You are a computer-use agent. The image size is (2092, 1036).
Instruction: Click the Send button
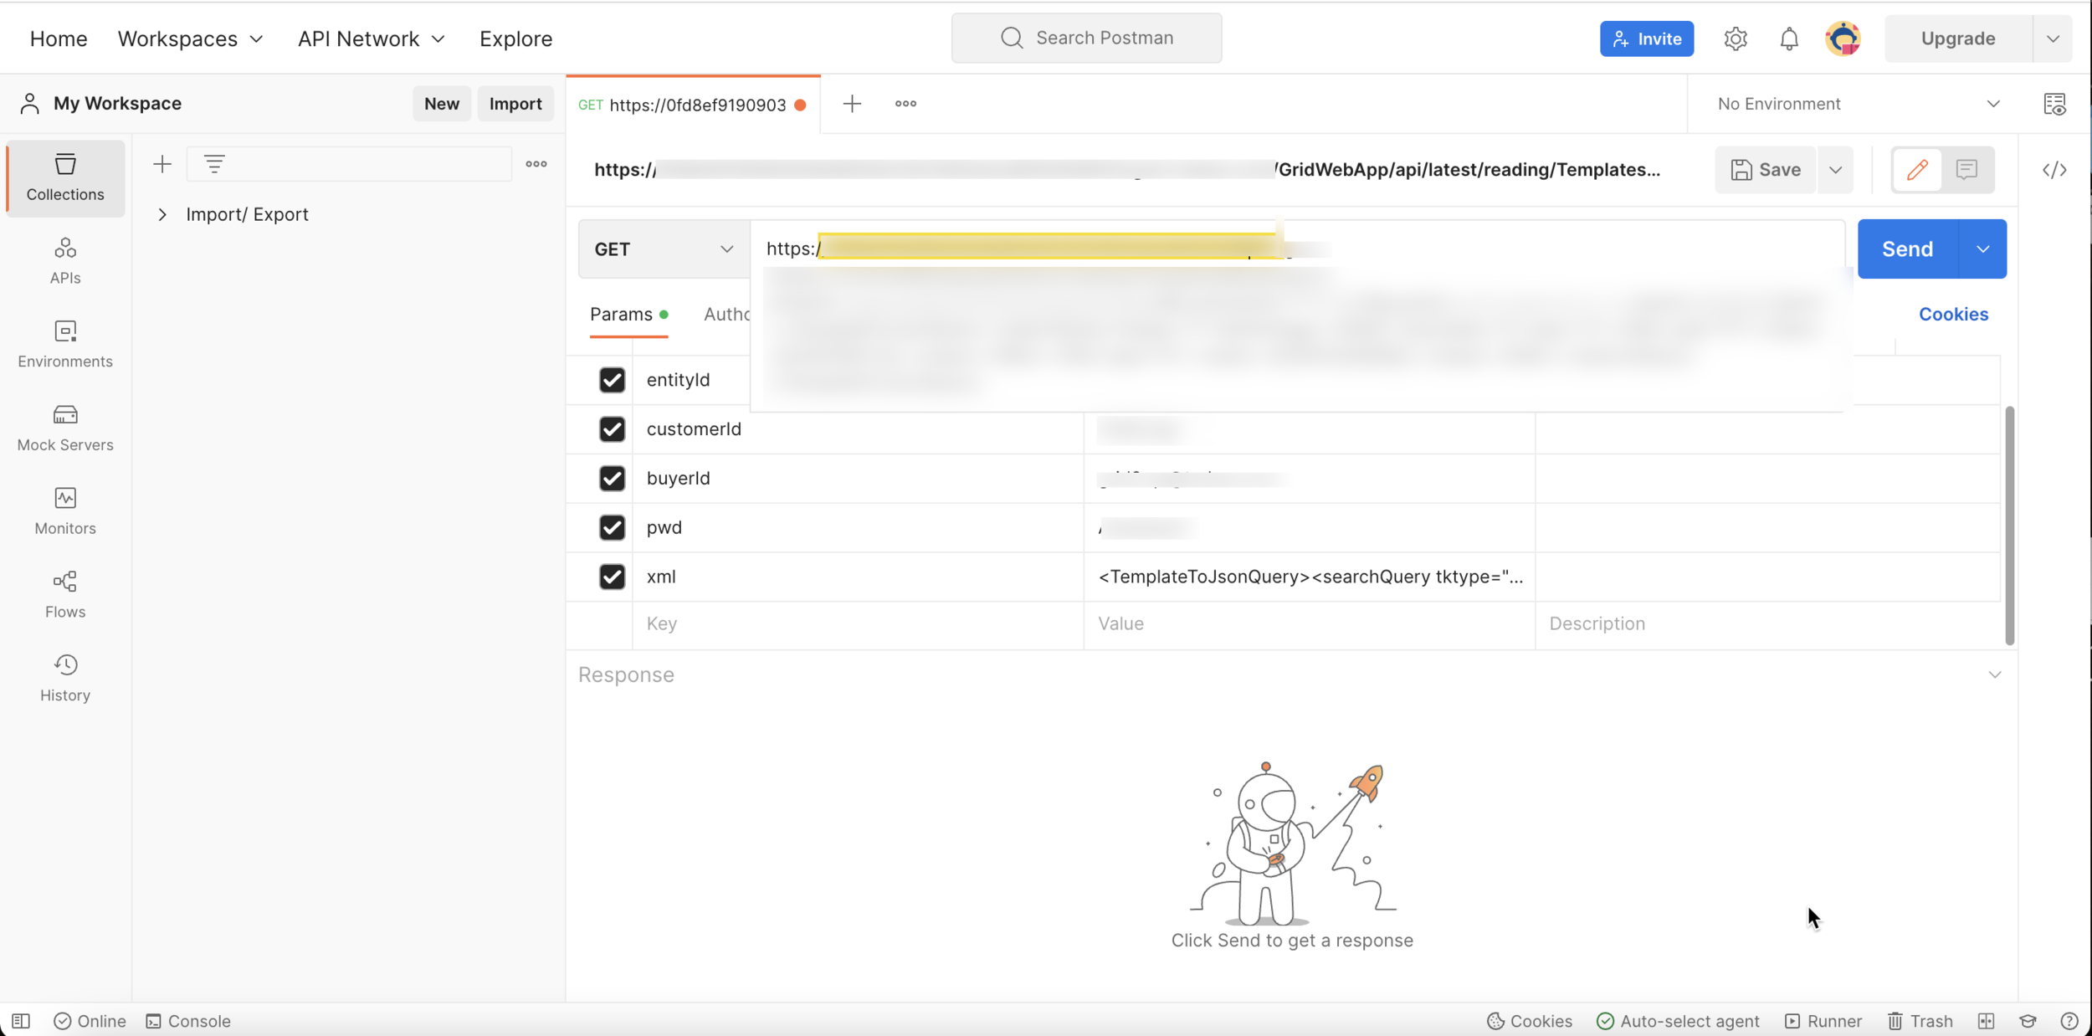click(x=1907, y=249)
